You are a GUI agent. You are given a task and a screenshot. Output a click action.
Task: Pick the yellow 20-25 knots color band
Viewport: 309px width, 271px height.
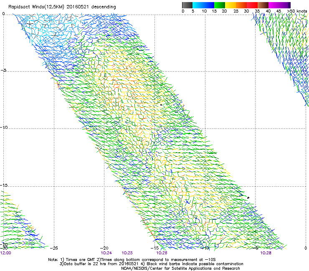click(230, 5)
